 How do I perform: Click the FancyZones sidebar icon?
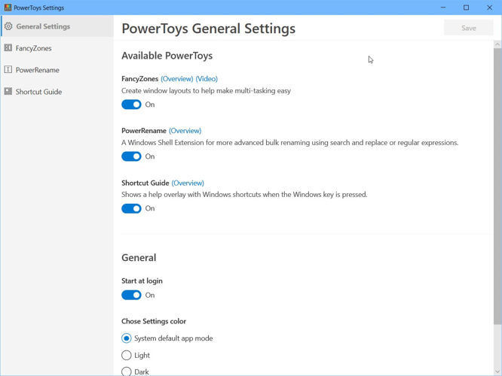point(8,48)
